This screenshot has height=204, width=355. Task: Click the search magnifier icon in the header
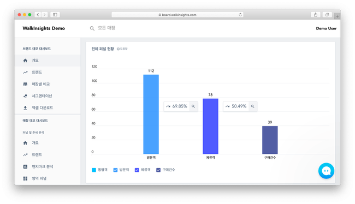pyautogui.click(x=92, y=28)
